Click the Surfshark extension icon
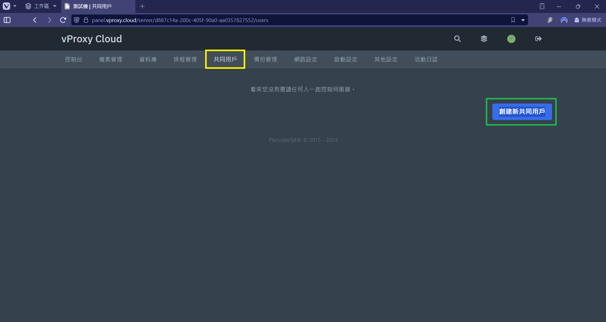This screenshot has height=322, width=606. [x=550, y=20]
